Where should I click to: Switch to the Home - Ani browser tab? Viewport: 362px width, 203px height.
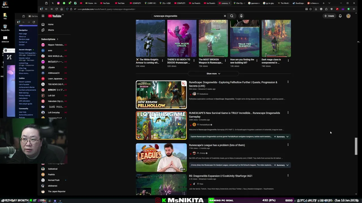point(91,3)
